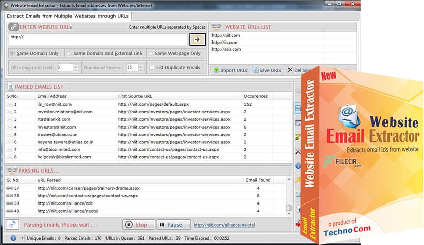
Task: Click scroll up arrow of Parsing URLs list
Action: [x=289, y=179]
